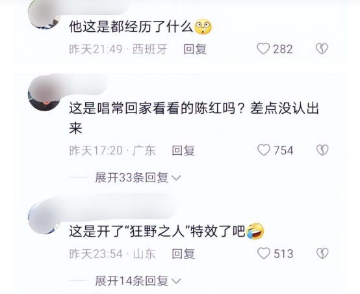Expand the 33 replies
This screenshot has height=294, width=360.
tap(138, 178)
